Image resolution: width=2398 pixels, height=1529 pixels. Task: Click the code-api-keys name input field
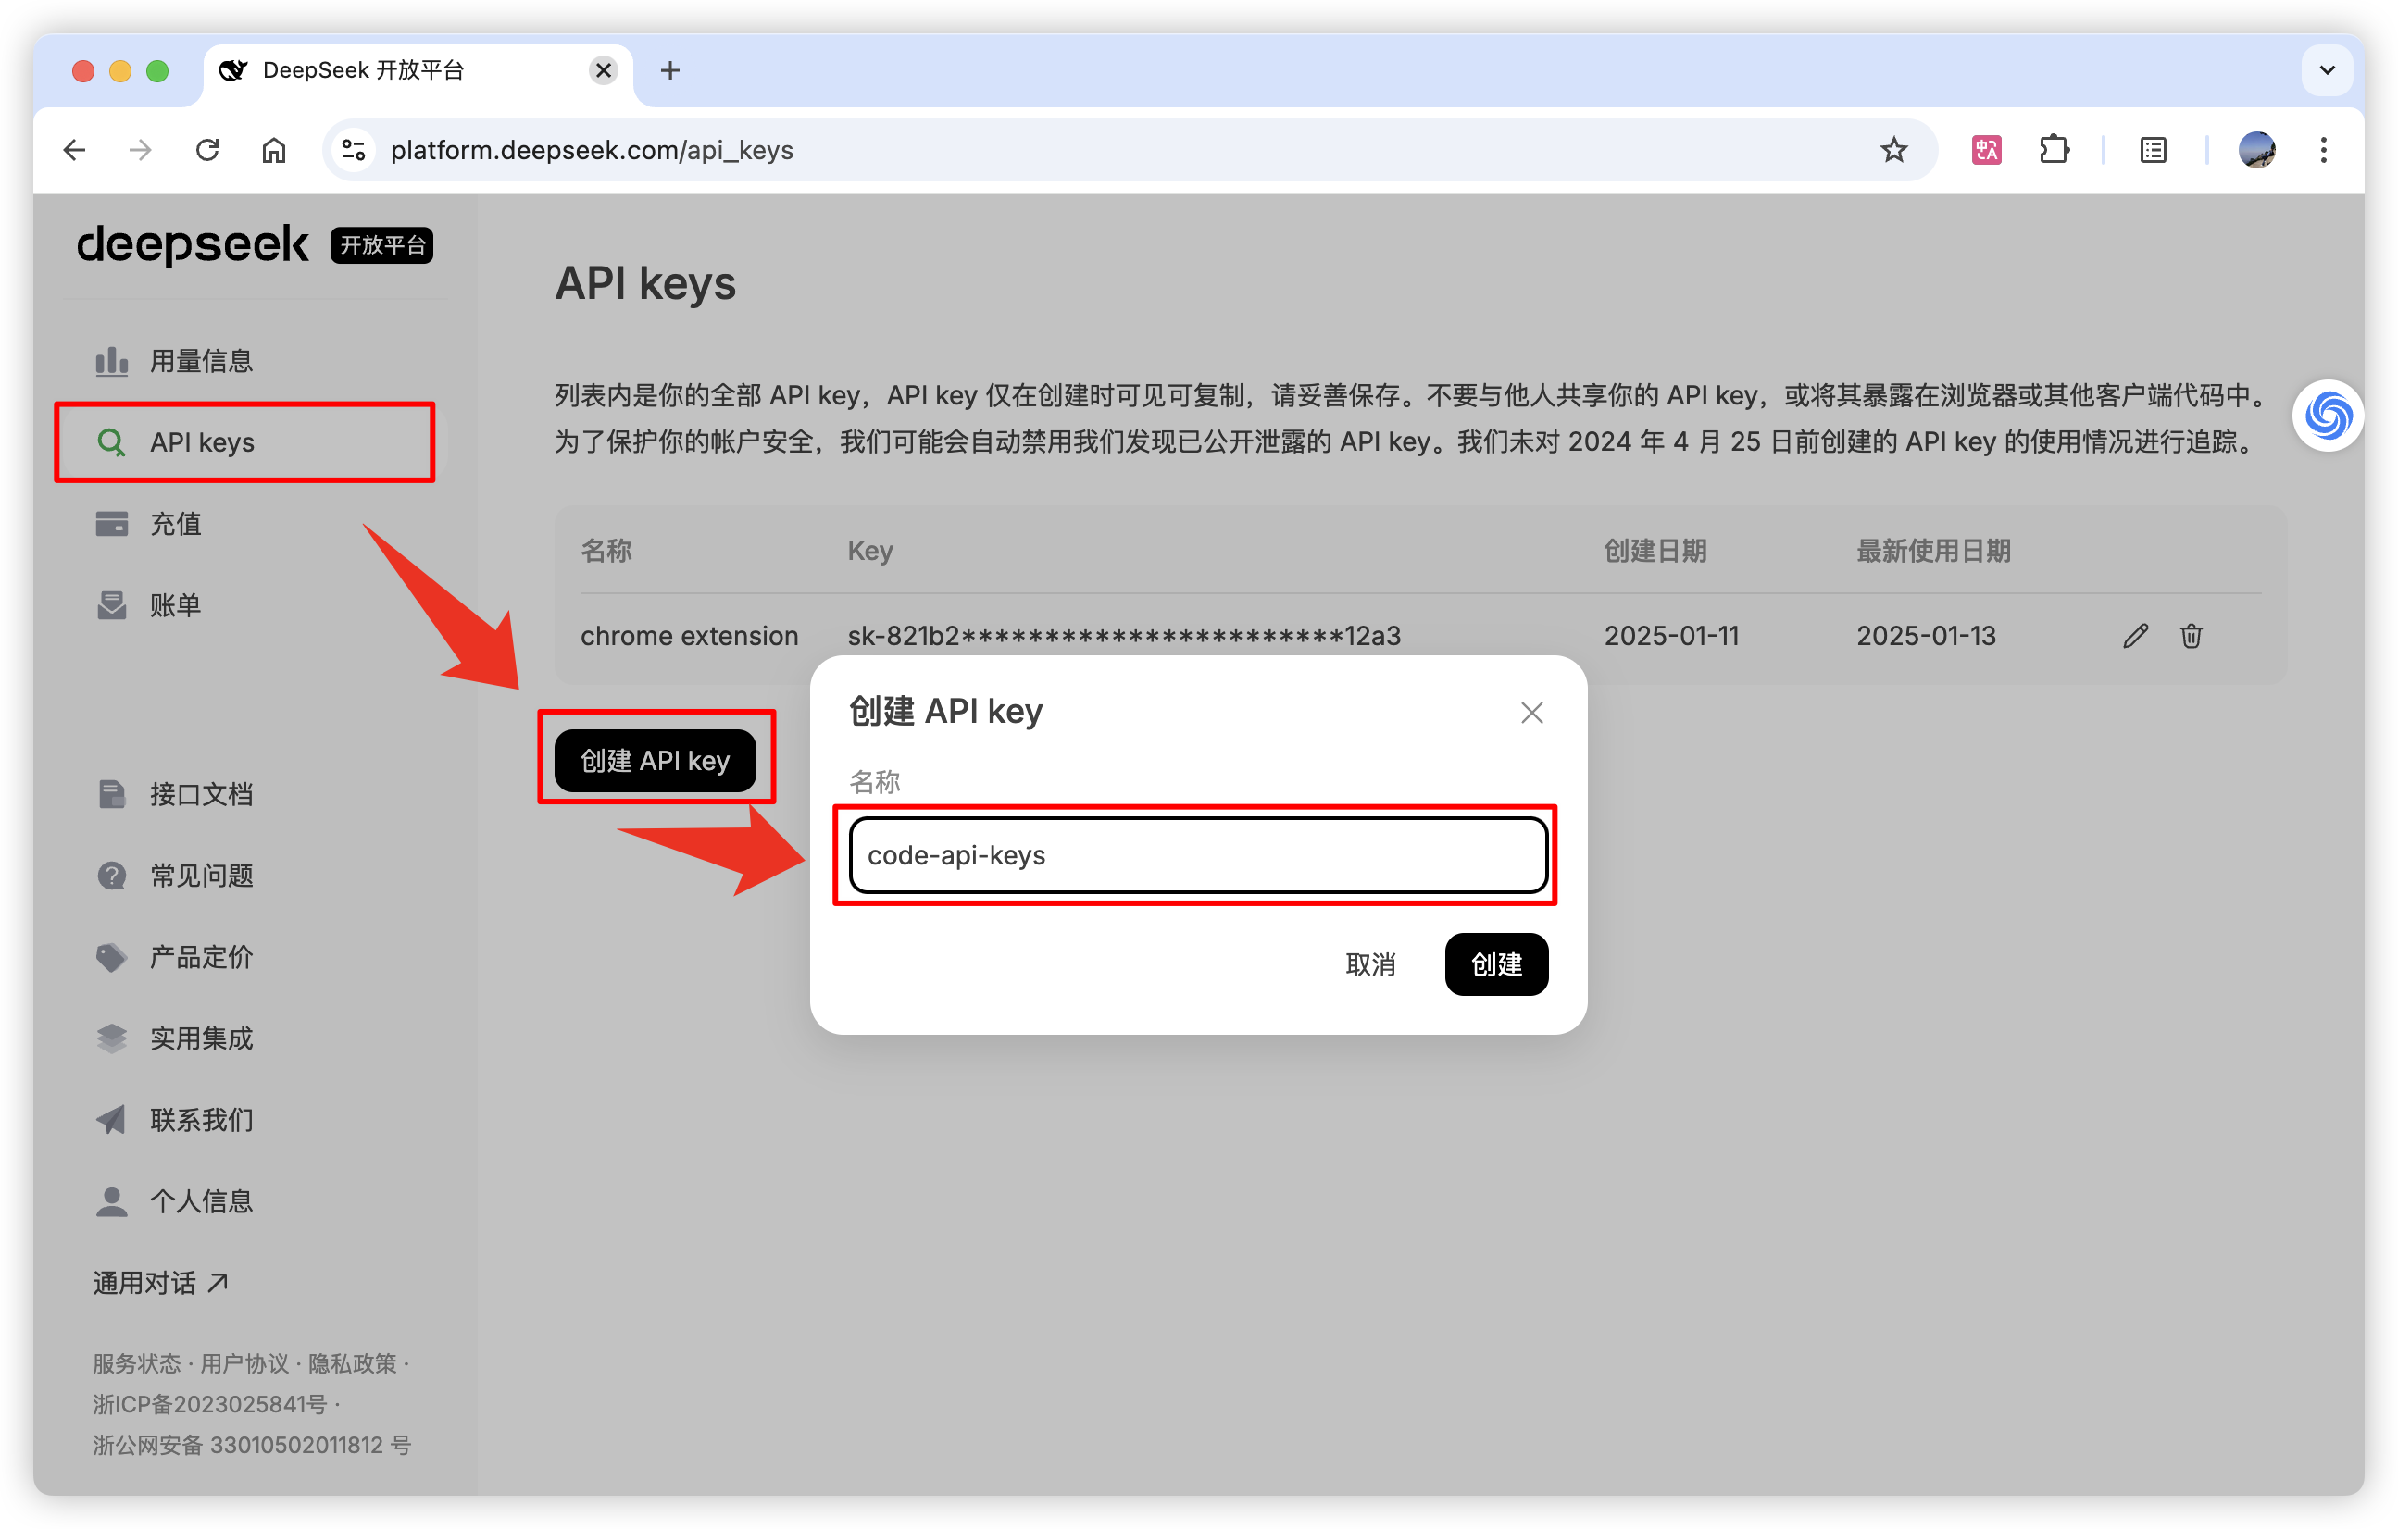click(x=1197, y=856)
